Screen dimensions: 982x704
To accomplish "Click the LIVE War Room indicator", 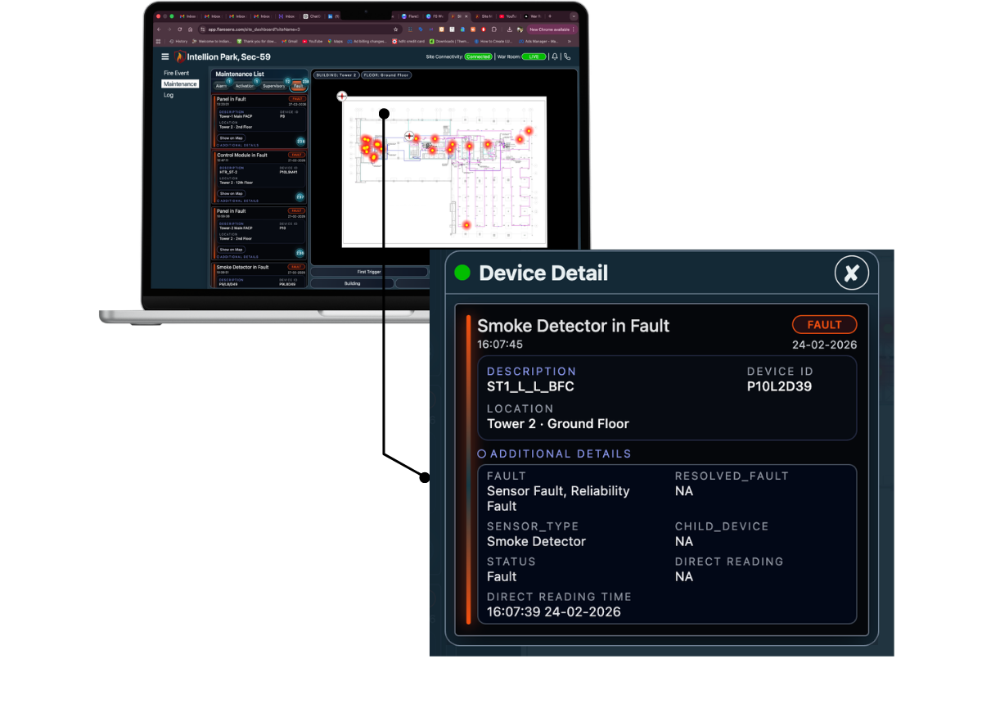I will (534, 56).
